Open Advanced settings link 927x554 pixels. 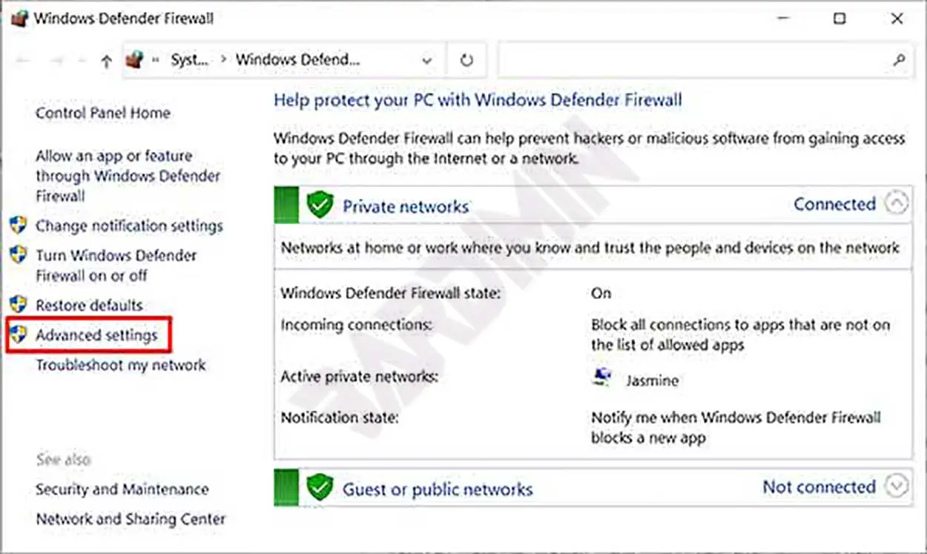tap(96, 335)
